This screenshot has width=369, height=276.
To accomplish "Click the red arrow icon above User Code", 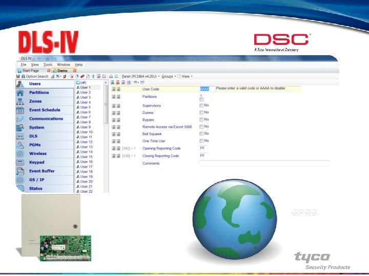I will [118, 82].
